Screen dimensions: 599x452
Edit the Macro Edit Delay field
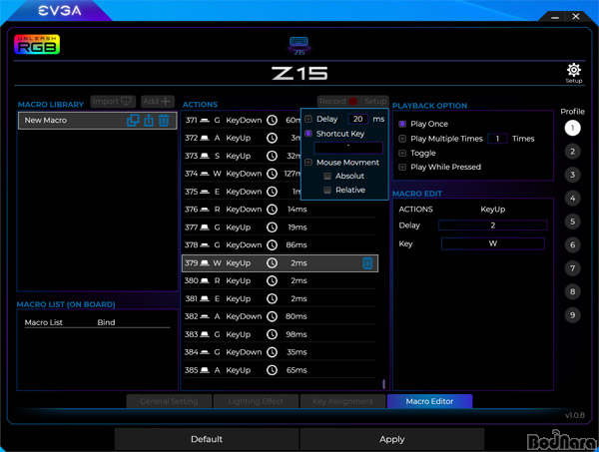tap(493, 226)
